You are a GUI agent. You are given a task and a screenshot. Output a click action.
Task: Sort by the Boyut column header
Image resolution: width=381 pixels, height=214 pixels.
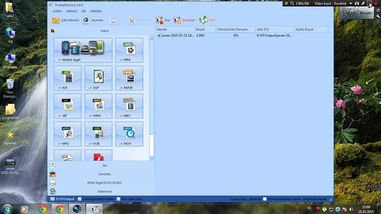(x=205, y=29)
